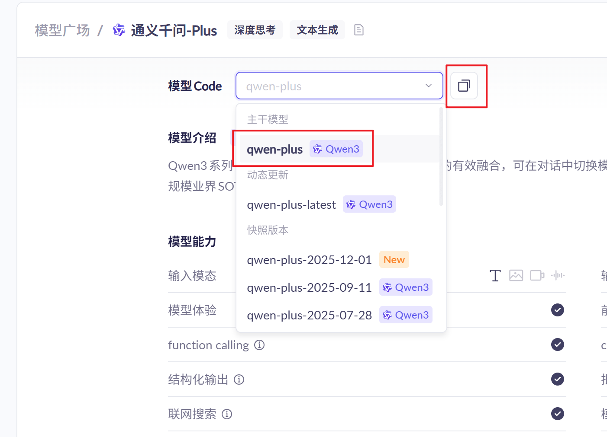Click the checkmark in 结构化输出 row
The image size is (607, 437).
[x=557, y=379]
